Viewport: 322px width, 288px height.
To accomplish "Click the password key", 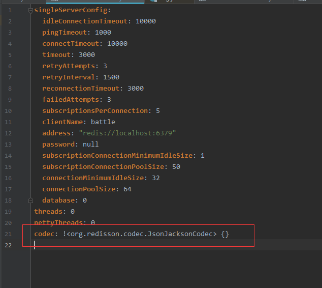I will (58, 145).
